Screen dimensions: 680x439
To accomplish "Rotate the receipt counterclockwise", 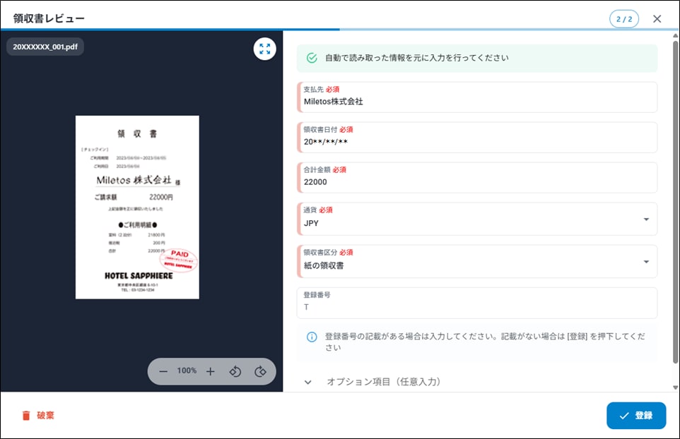I will click(x=236, y=371).
